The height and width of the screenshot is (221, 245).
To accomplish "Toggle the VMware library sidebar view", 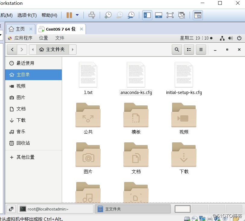I will pyautogui.click(x=147, y=15).
